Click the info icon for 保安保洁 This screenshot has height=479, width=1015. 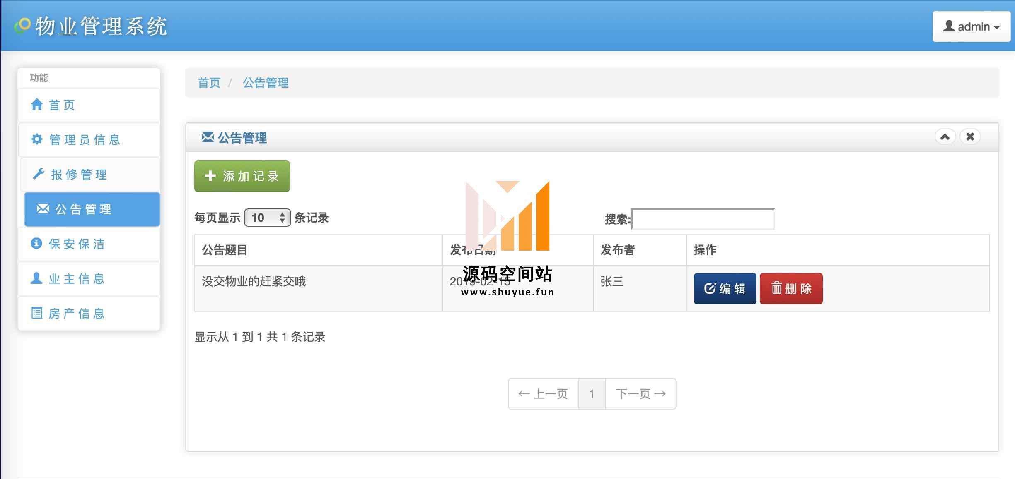(36, 243)
